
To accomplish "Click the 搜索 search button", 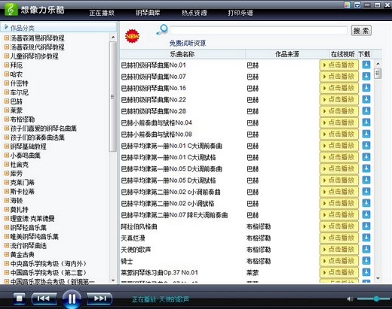I will (x=361, y=31).
